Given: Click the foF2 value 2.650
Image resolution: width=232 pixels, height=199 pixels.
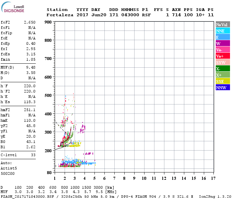Looking at the screenshot, I should coord(29,22).
